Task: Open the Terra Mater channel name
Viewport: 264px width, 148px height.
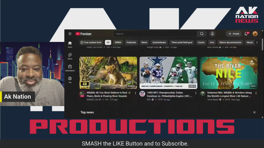Action: (213, 99)
